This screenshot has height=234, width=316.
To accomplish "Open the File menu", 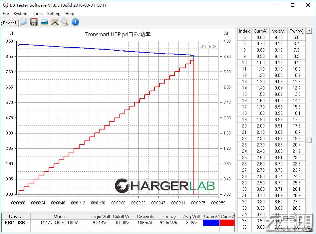I will pos(6,14).
